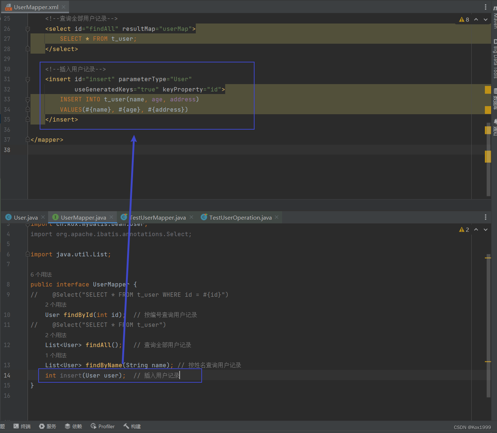The height and width of the screenshot is (433, 497).
Task: Click the '6 个用法' usages hint
Action: pyautogui.click(x=41, y=274)
